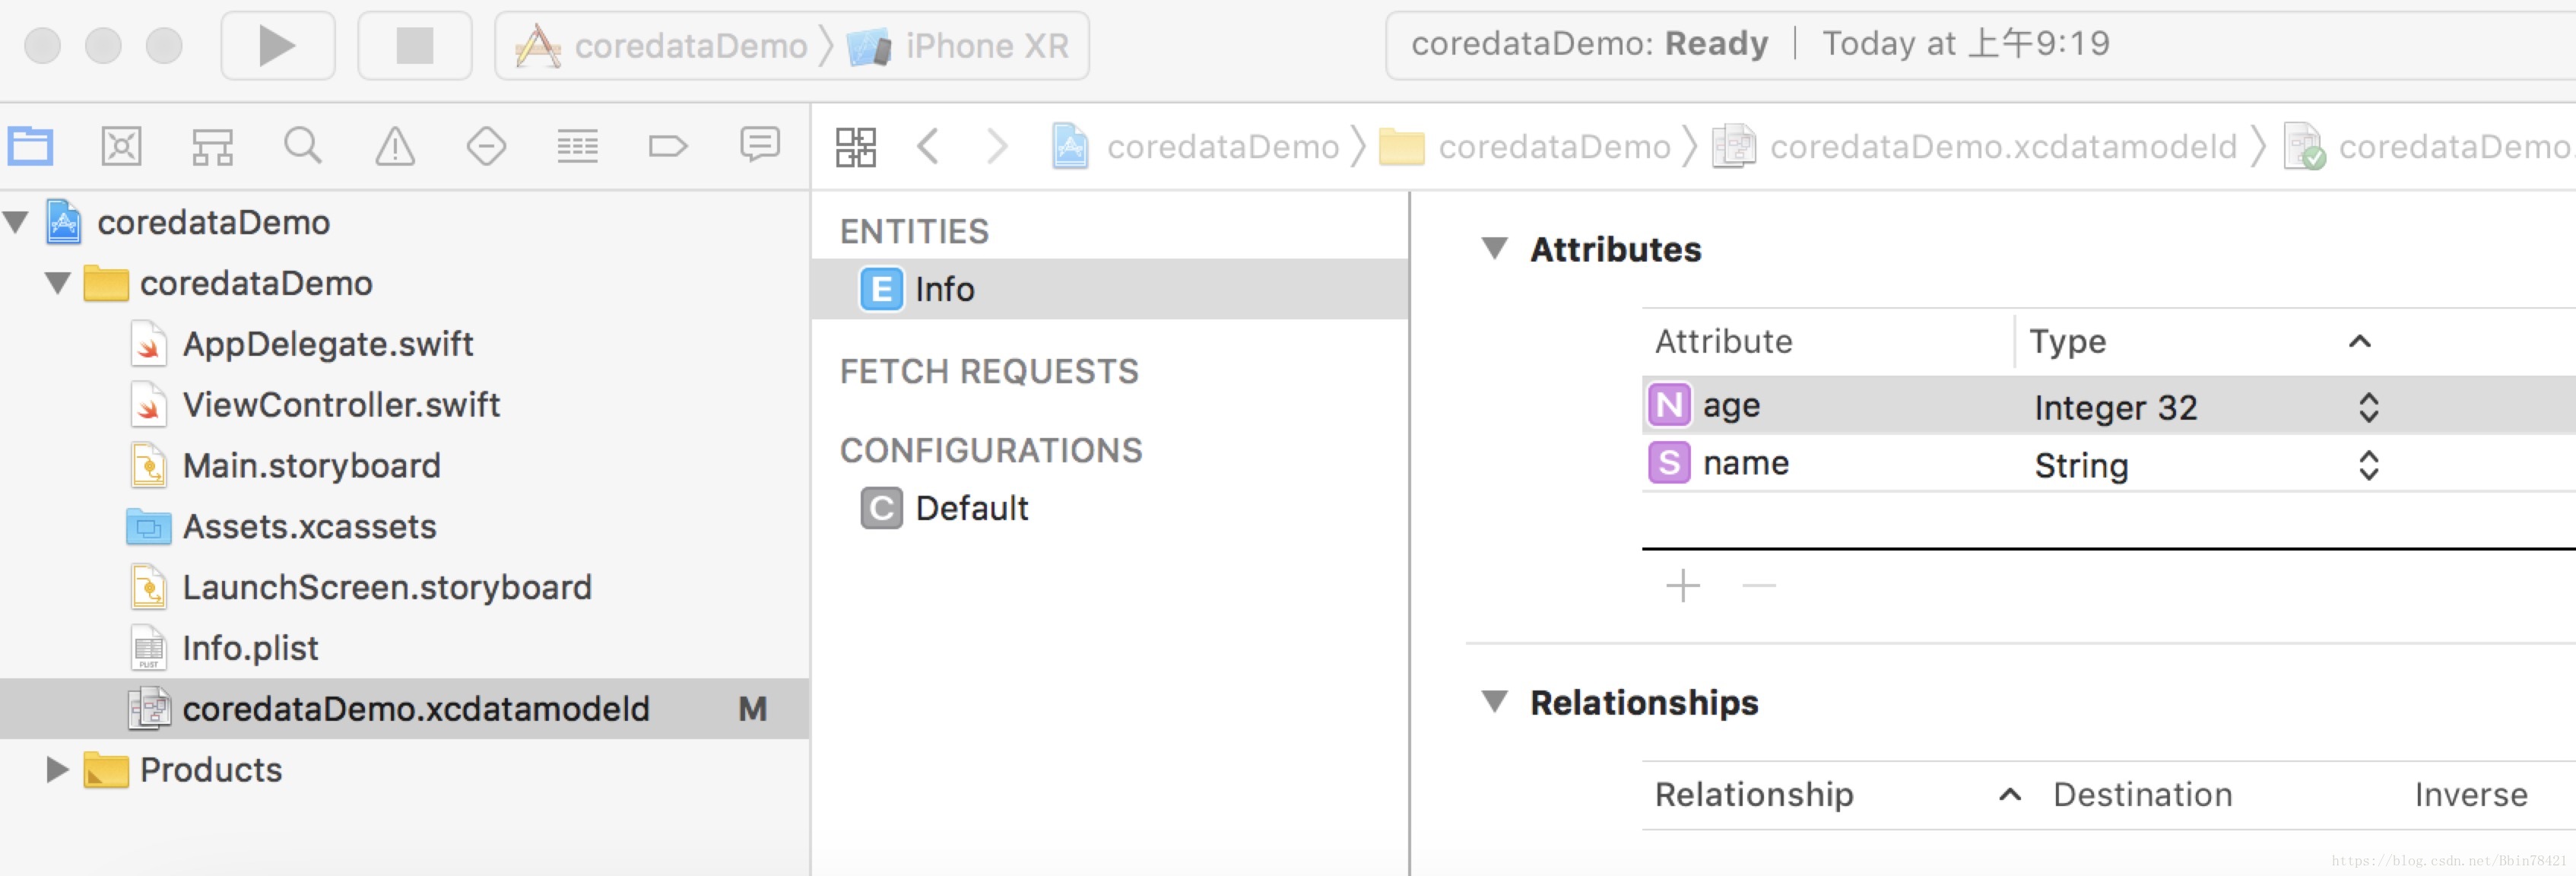Select the Default configuration
This screenshot has height=876, width=2576.
[x=945, y=508]
